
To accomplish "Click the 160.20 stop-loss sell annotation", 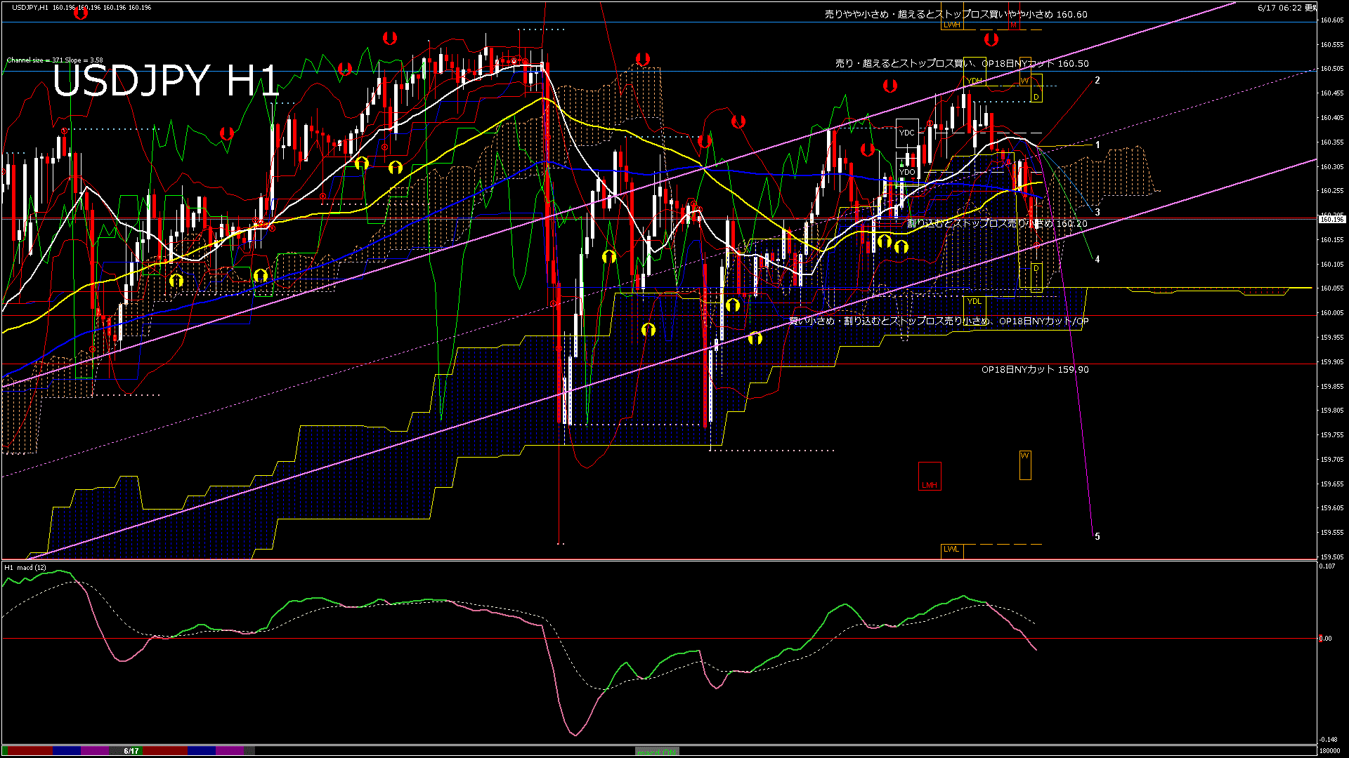I will tap(997, 224).
